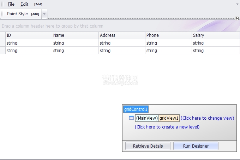Click the second row's Name cell
Viewport: 240px width, 160px height.
click(75, 50)
